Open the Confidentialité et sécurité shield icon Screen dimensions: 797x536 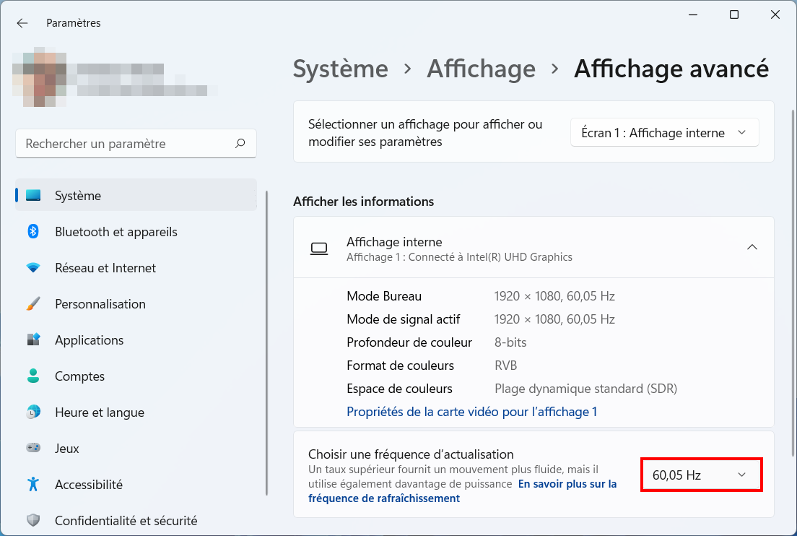click(x=33, y=520)
